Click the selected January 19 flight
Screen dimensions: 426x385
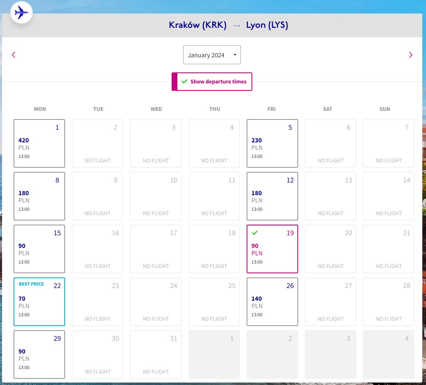click(x=272, y=249)
